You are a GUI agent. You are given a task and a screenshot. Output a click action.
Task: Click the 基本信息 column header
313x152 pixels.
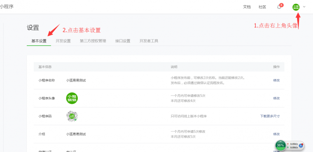(45, 67)
